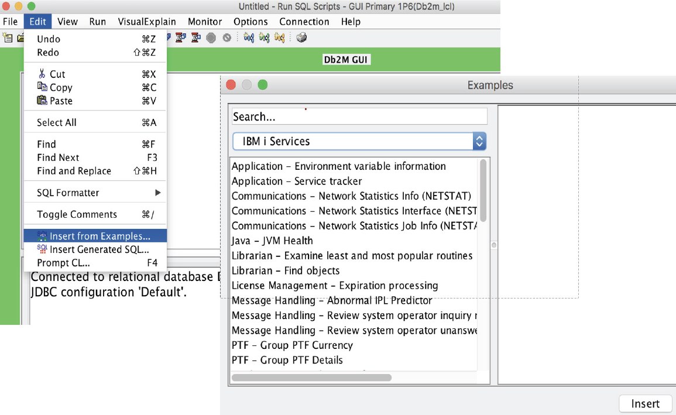Screen dimensions: 676x415
Task: Open the Connection menu
Action: coord(304,22)
